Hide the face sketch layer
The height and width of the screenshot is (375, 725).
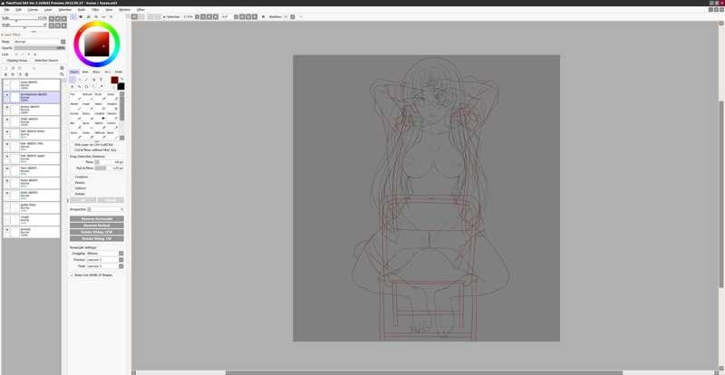(7, 168)
